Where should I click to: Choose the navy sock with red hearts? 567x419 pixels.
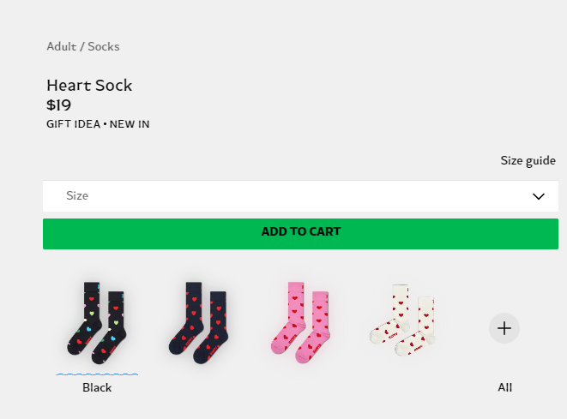click(198, 323)
